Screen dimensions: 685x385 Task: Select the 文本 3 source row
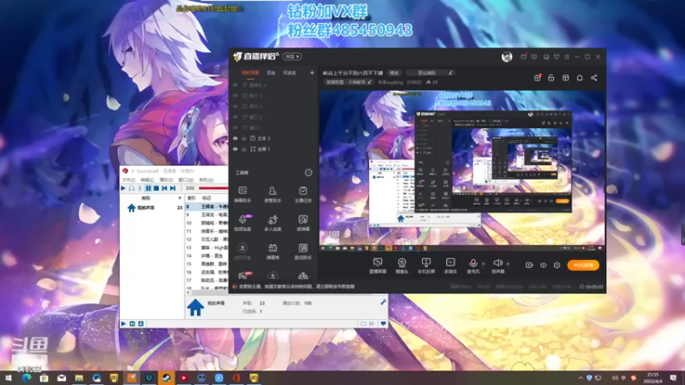pyautogui.click(x=273, y=139)
